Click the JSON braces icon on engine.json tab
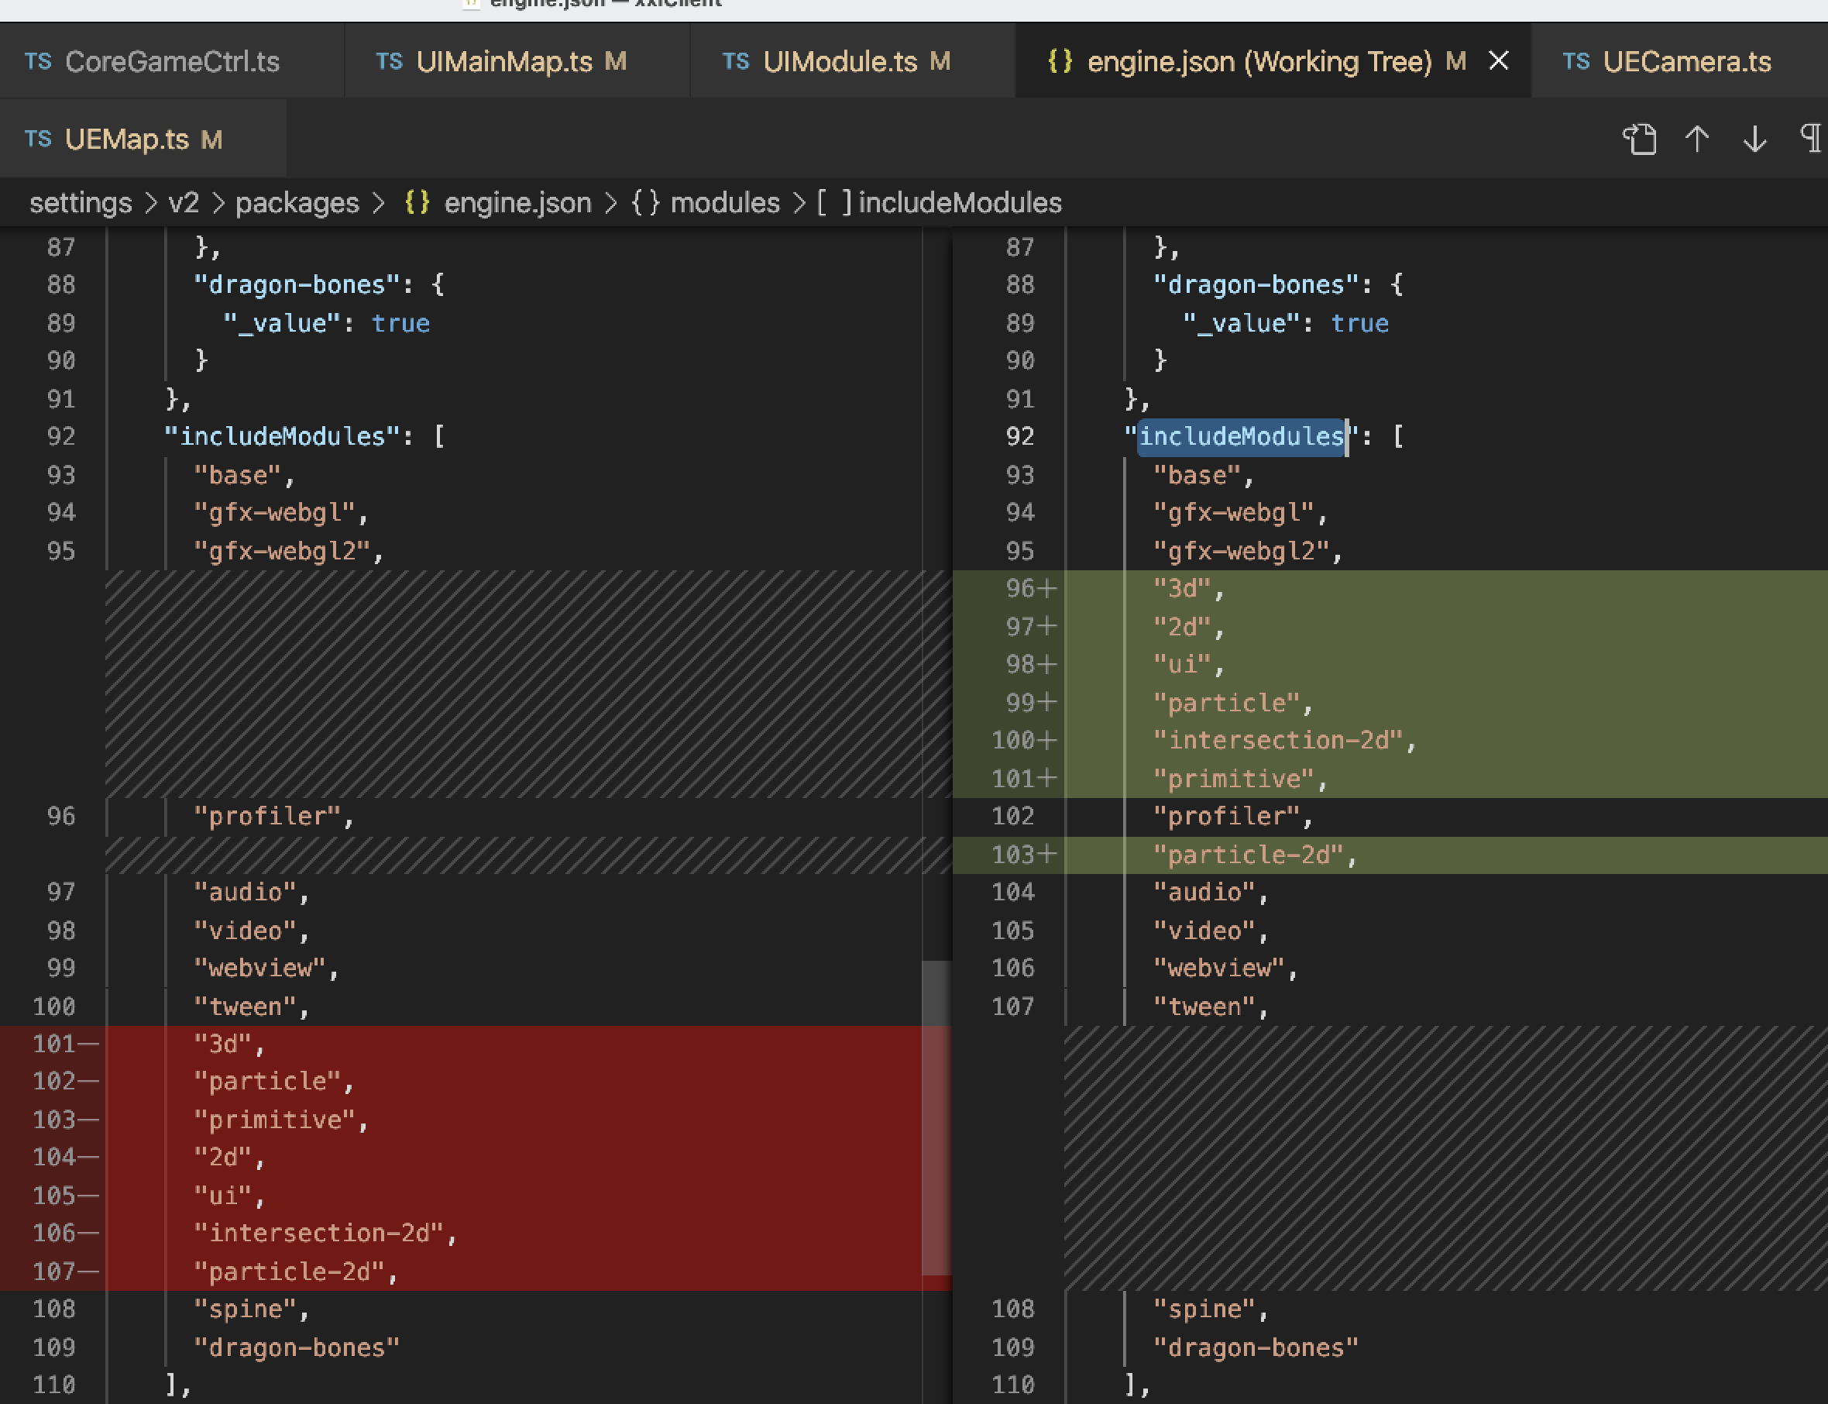Viewport: 1828px width, 1404px height. pos(1060,61)
